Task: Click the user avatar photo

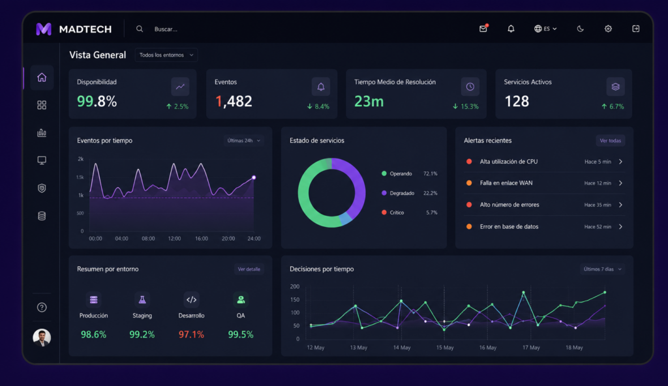Action: [x=42, y=338]
